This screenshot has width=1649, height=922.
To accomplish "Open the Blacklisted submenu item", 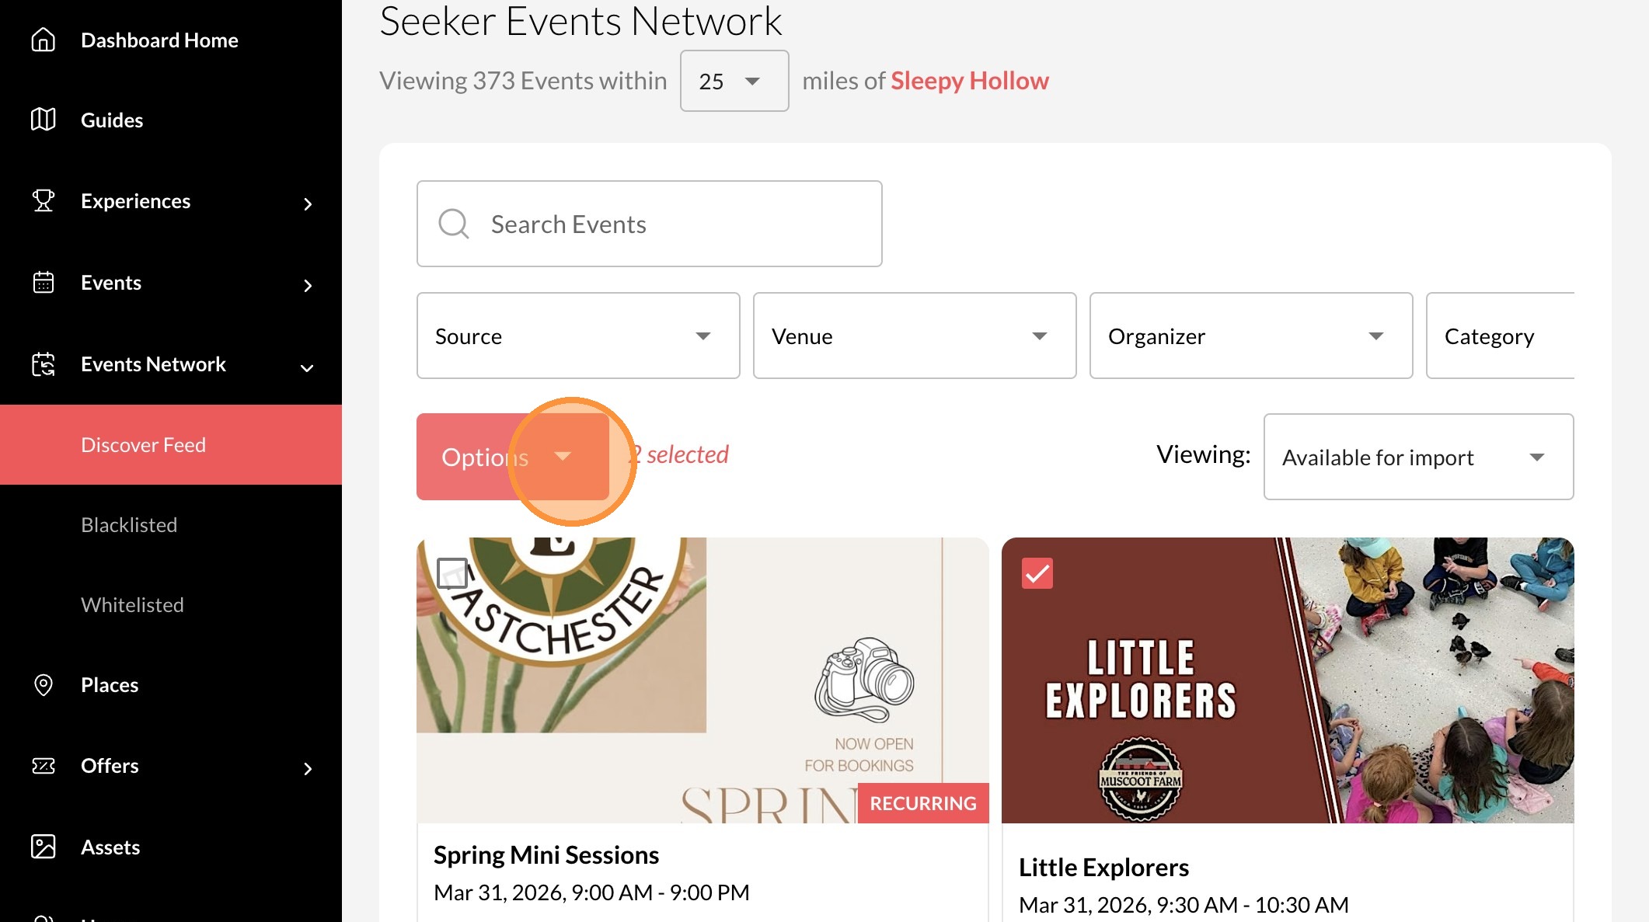I will click(129, 525).
